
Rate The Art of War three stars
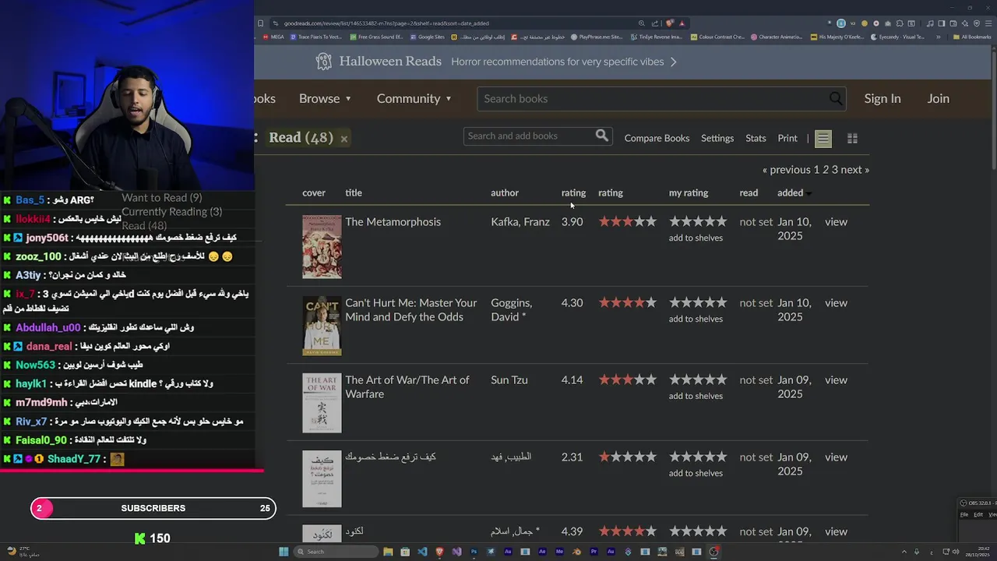tap(698, 379)
